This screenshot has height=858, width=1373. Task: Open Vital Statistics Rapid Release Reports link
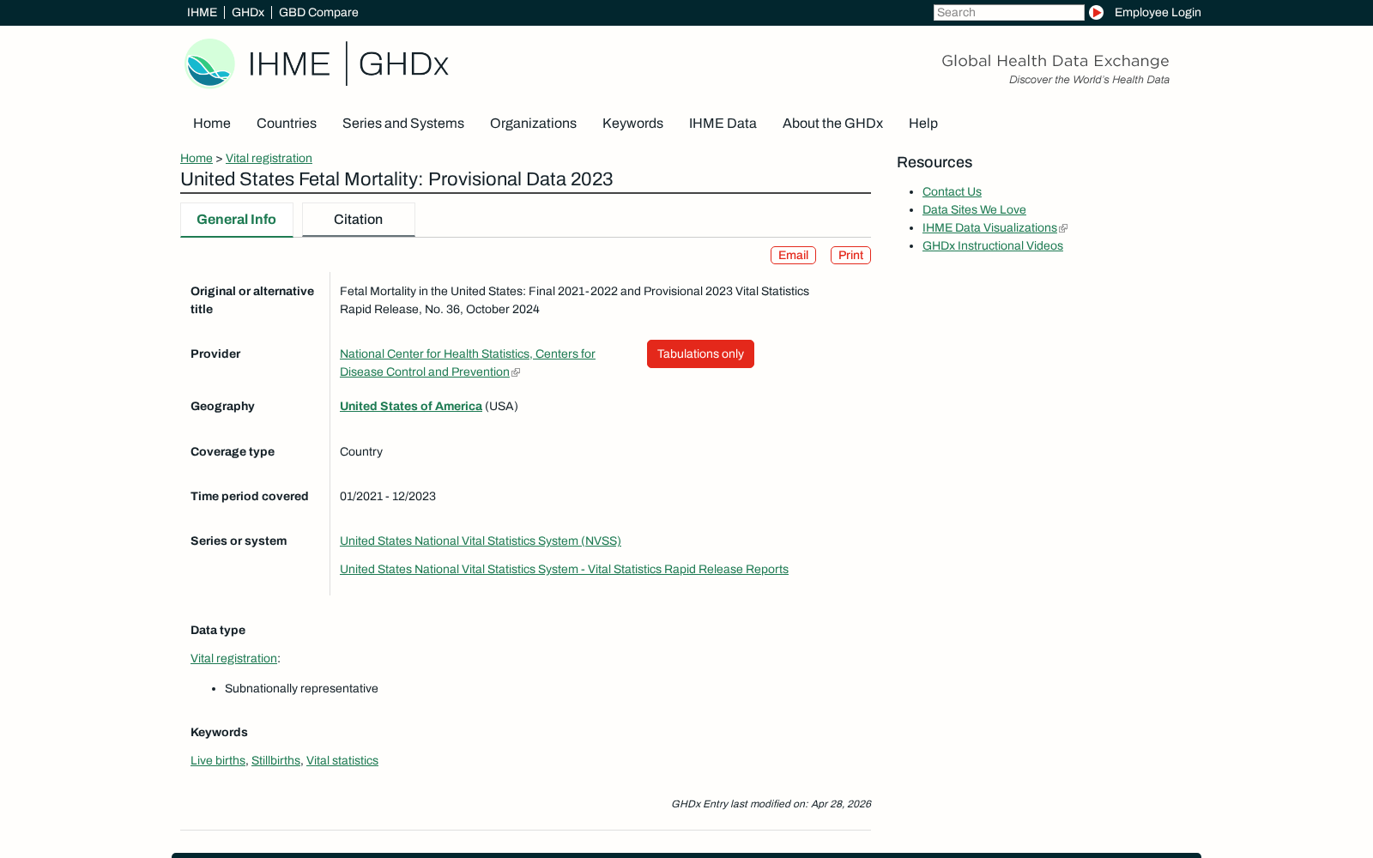pyautogui.click(x=564, y=569)
